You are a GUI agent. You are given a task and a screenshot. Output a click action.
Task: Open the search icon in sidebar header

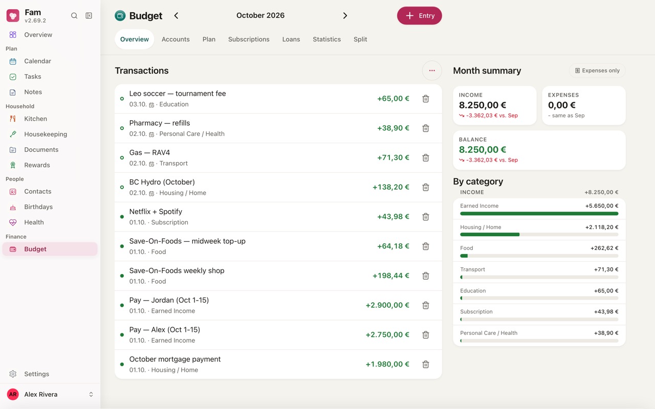tap(74, 16)
